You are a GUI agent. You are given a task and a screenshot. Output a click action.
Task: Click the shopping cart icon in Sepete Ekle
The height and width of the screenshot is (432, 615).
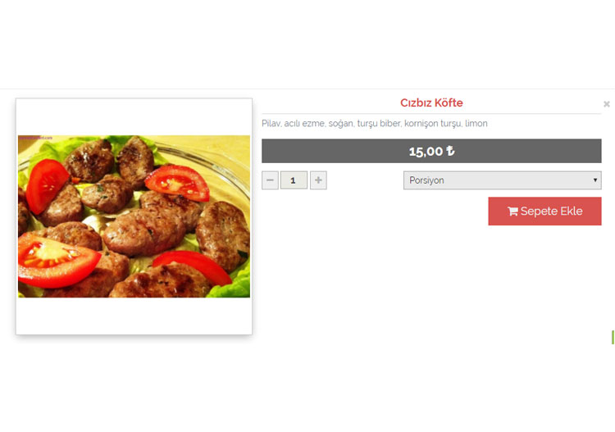click(x=512, y=211)
